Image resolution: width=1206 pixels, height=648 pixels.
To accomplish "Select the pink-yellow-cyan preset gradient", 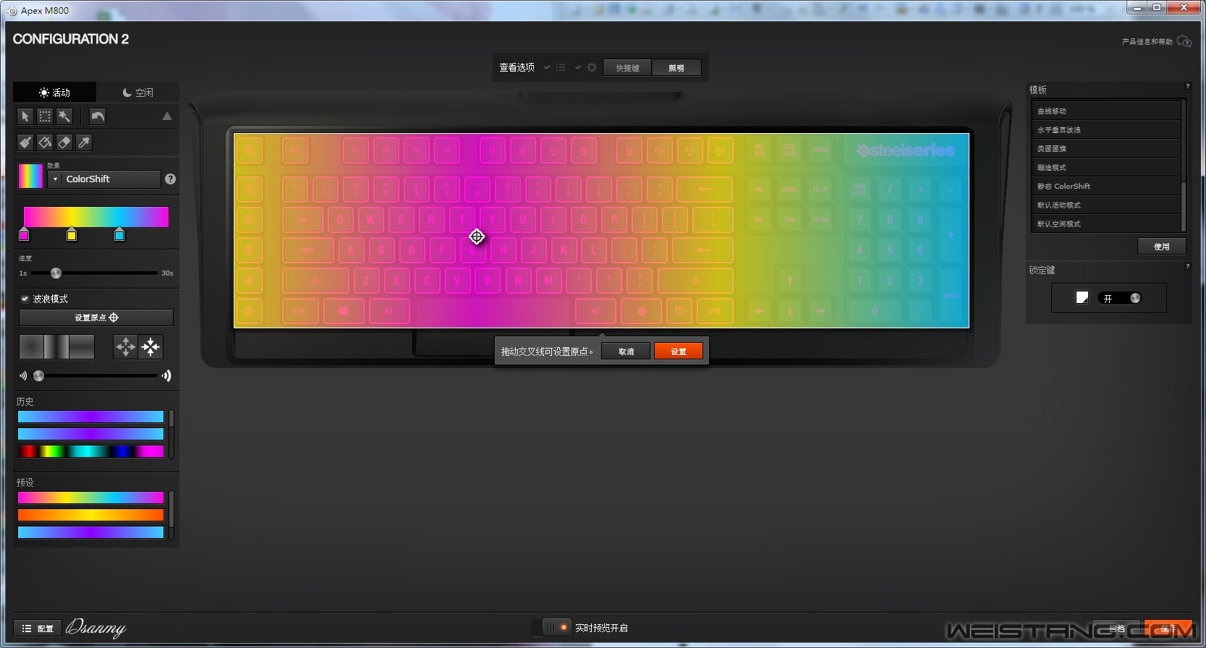I will (x=90, y=498).
